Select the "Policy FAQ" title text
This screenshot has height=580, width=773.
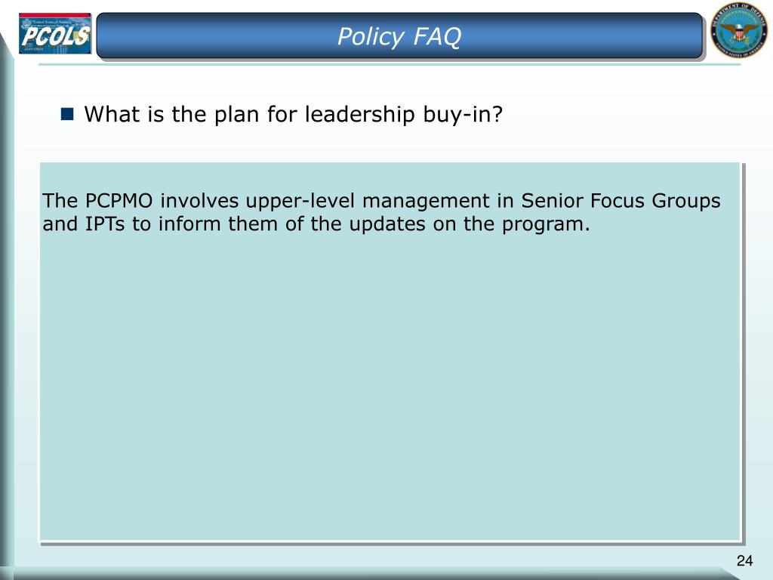pos(399,36)
